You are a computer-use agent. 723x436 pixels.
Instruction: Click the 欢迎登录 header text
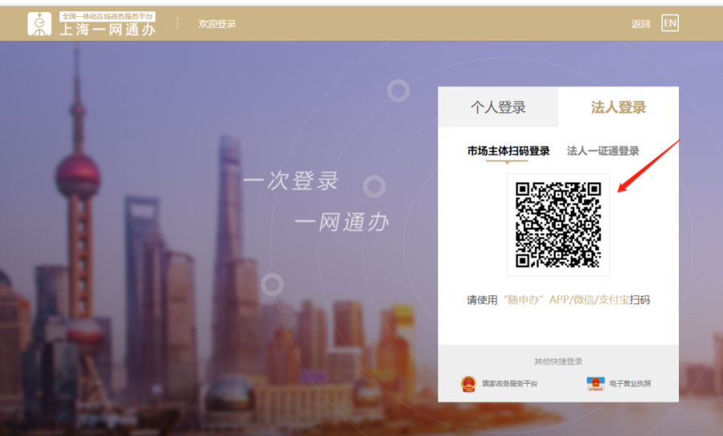(217, 24)
